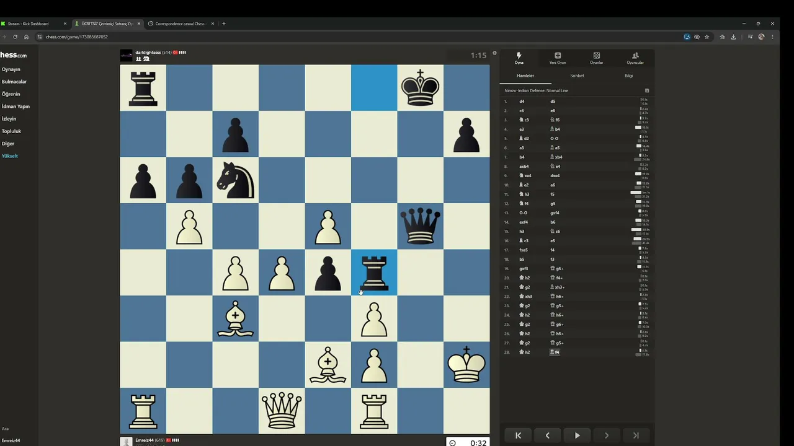This screenshot has height=446, width=794.
Task: Open Emreiz44 profile in the sidebar
Action: (11, 440)
